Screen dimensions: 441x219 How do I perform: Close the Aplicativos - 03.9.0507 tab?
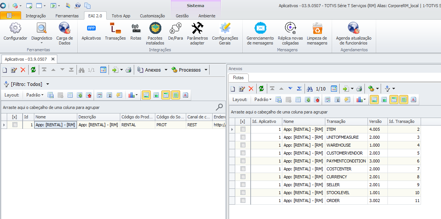pos(53,59)
